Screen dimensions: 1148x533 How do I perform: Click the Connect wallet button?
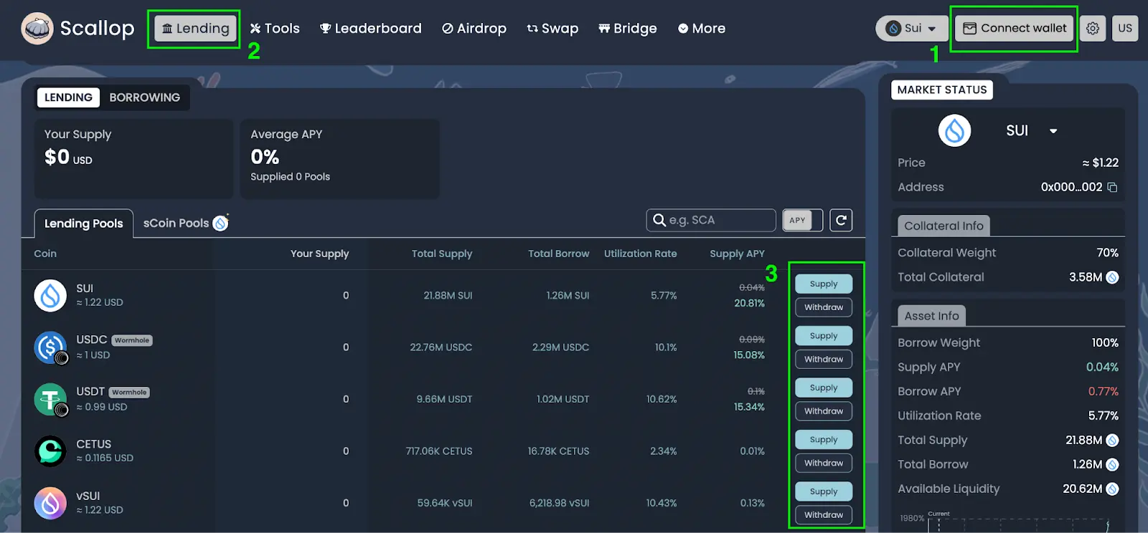click(x=1015, y=29)
